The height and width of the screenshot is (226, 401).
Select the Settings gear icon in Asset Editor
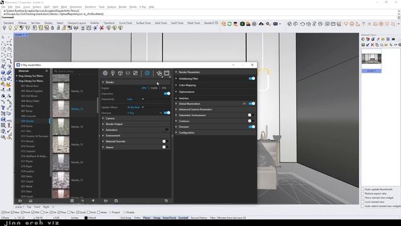click(x=147, y=73)
